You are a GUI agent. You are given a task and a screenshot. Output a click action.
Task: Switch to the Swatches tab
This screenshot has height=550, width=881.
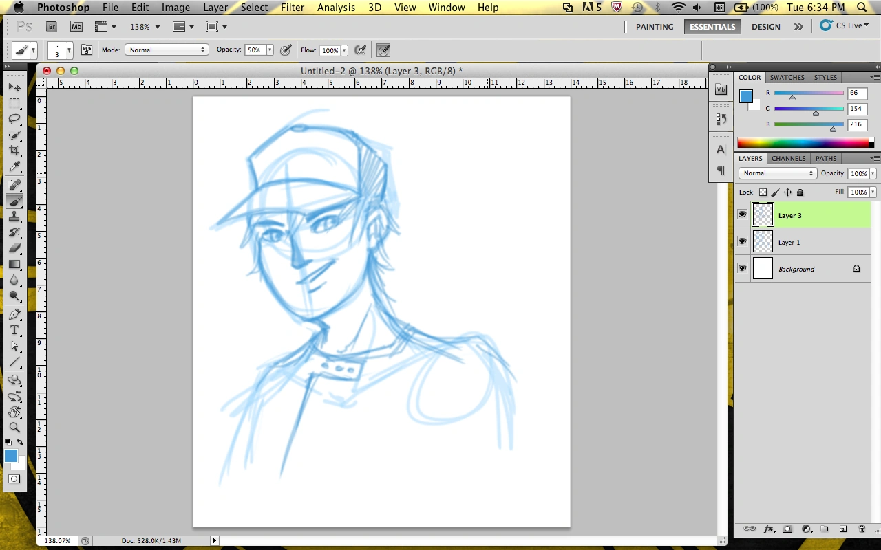tap(787, 77)
